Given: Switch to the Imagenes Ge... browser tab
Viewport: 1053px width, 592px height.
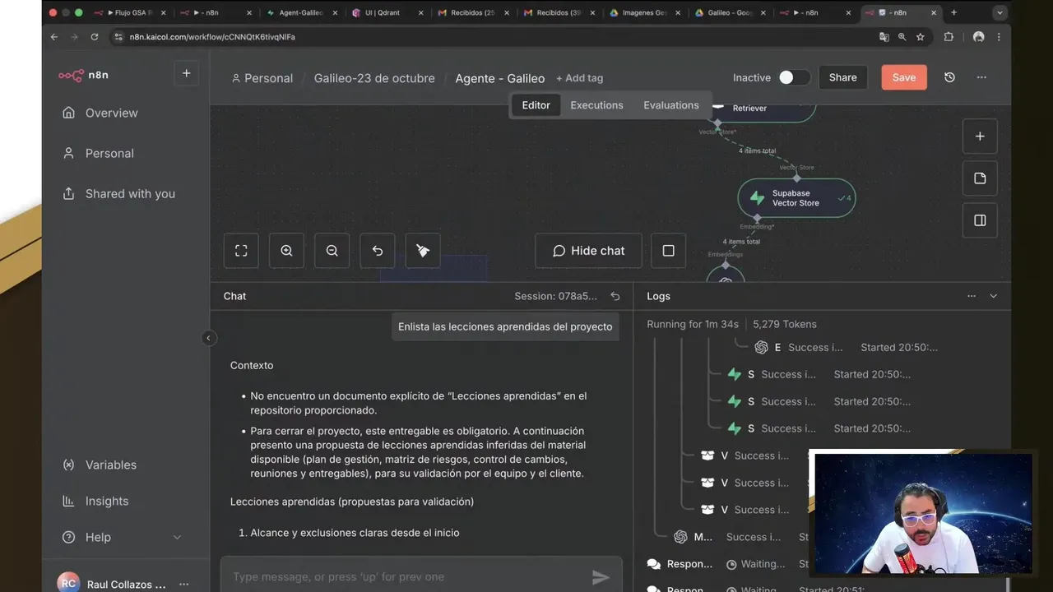Looking at the screenshot, I should 643,12.
